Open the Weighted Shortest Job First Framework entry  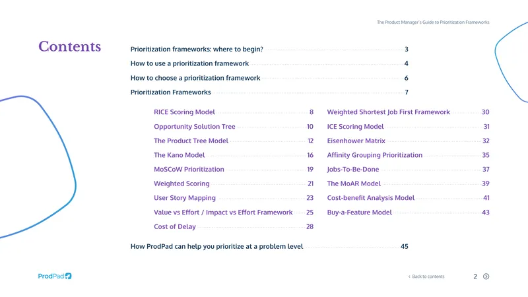coord(408,112)
